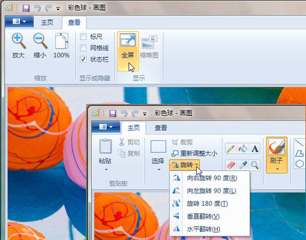Image resolution: width=306 pixels, height=240 pixels.
Task: Click save icon in front window title bar
Action: click(x=112, y=113)
